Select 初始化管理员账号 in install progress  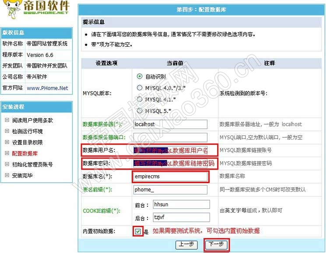click(32, 165)
